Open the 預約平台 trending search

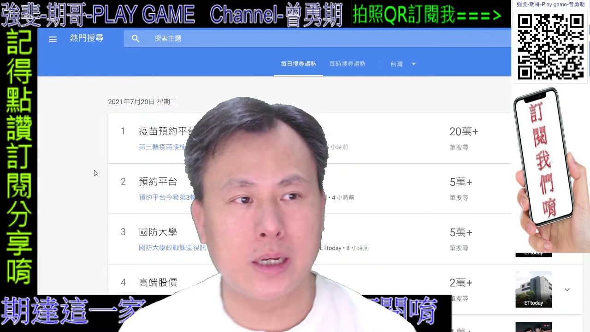pos(158,182)
